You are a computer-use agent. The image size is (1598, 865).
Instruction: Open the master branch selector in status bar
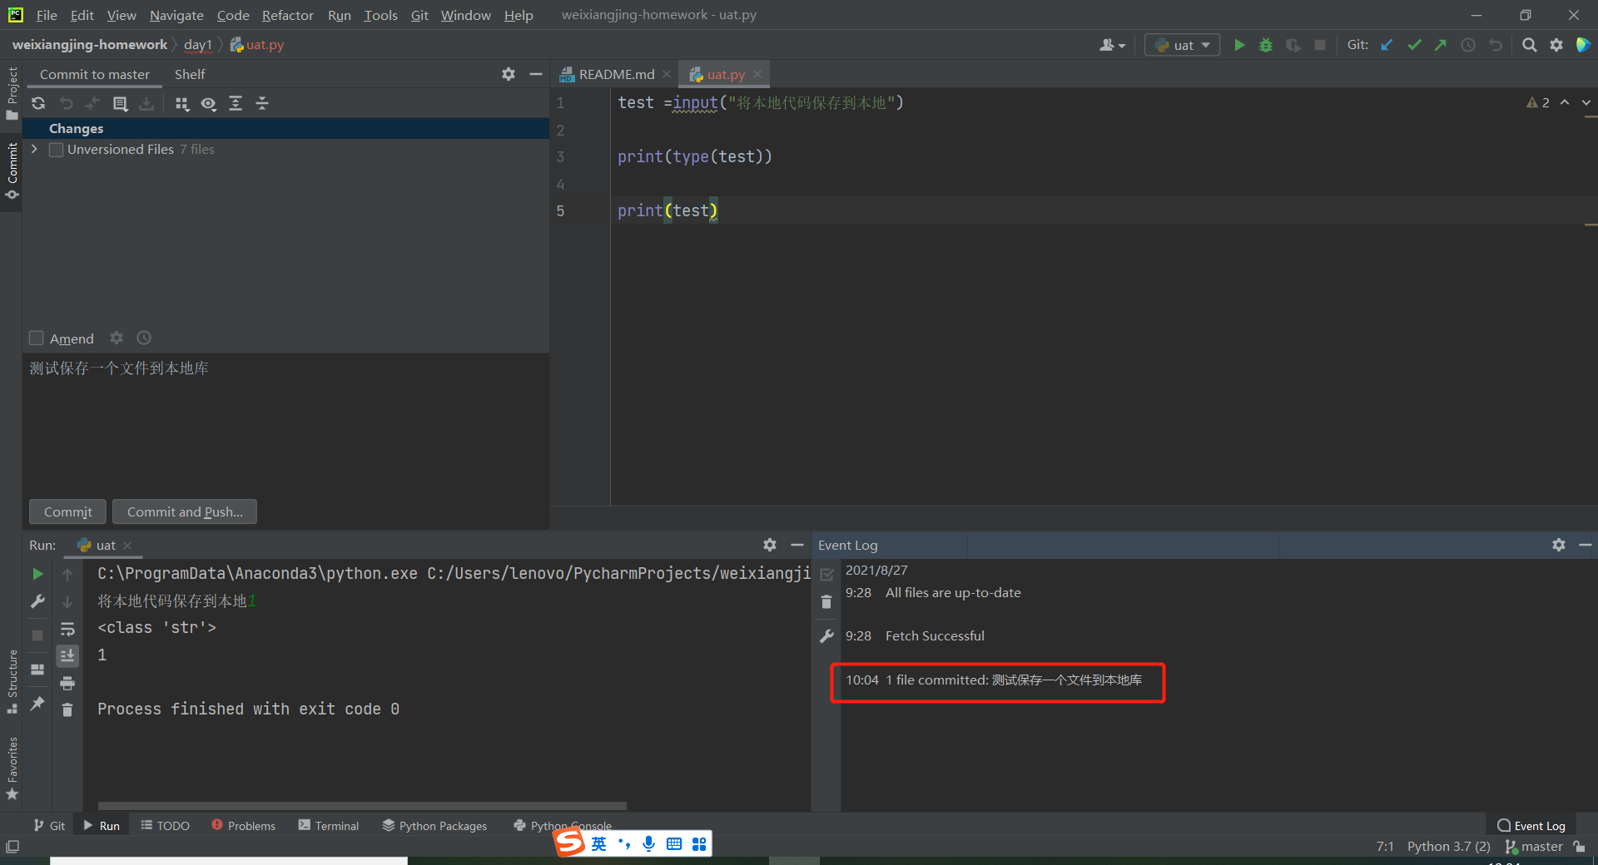tap(1534, 846)
